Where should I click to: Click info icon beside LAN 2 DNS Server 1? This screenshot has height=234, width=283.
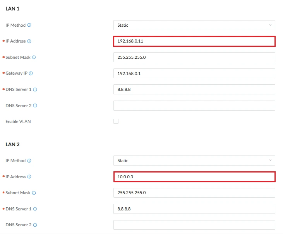tap(35, 209)
